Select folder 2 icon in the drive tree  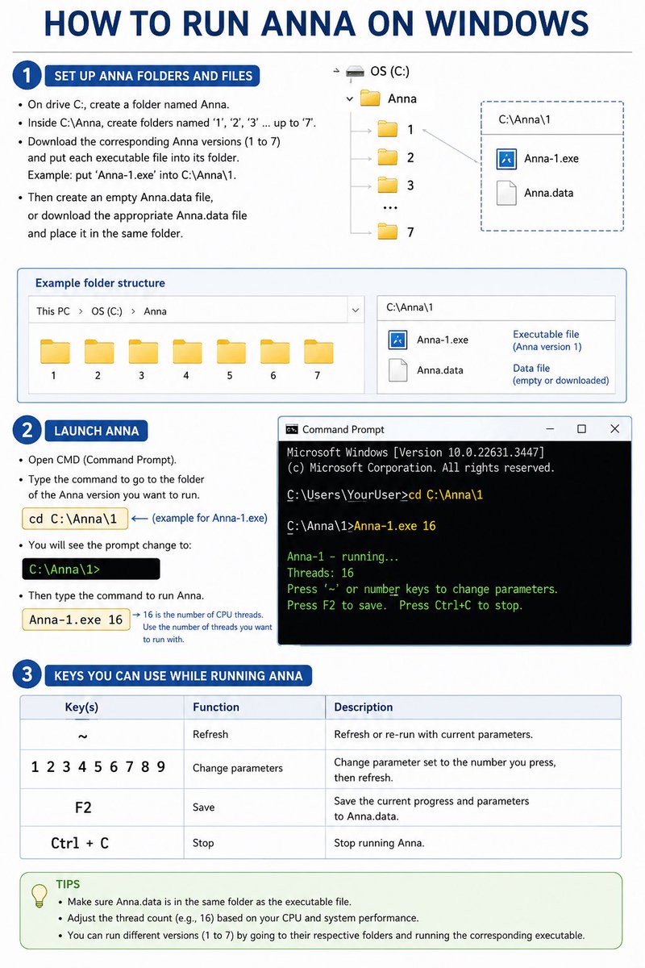point(388,157)
